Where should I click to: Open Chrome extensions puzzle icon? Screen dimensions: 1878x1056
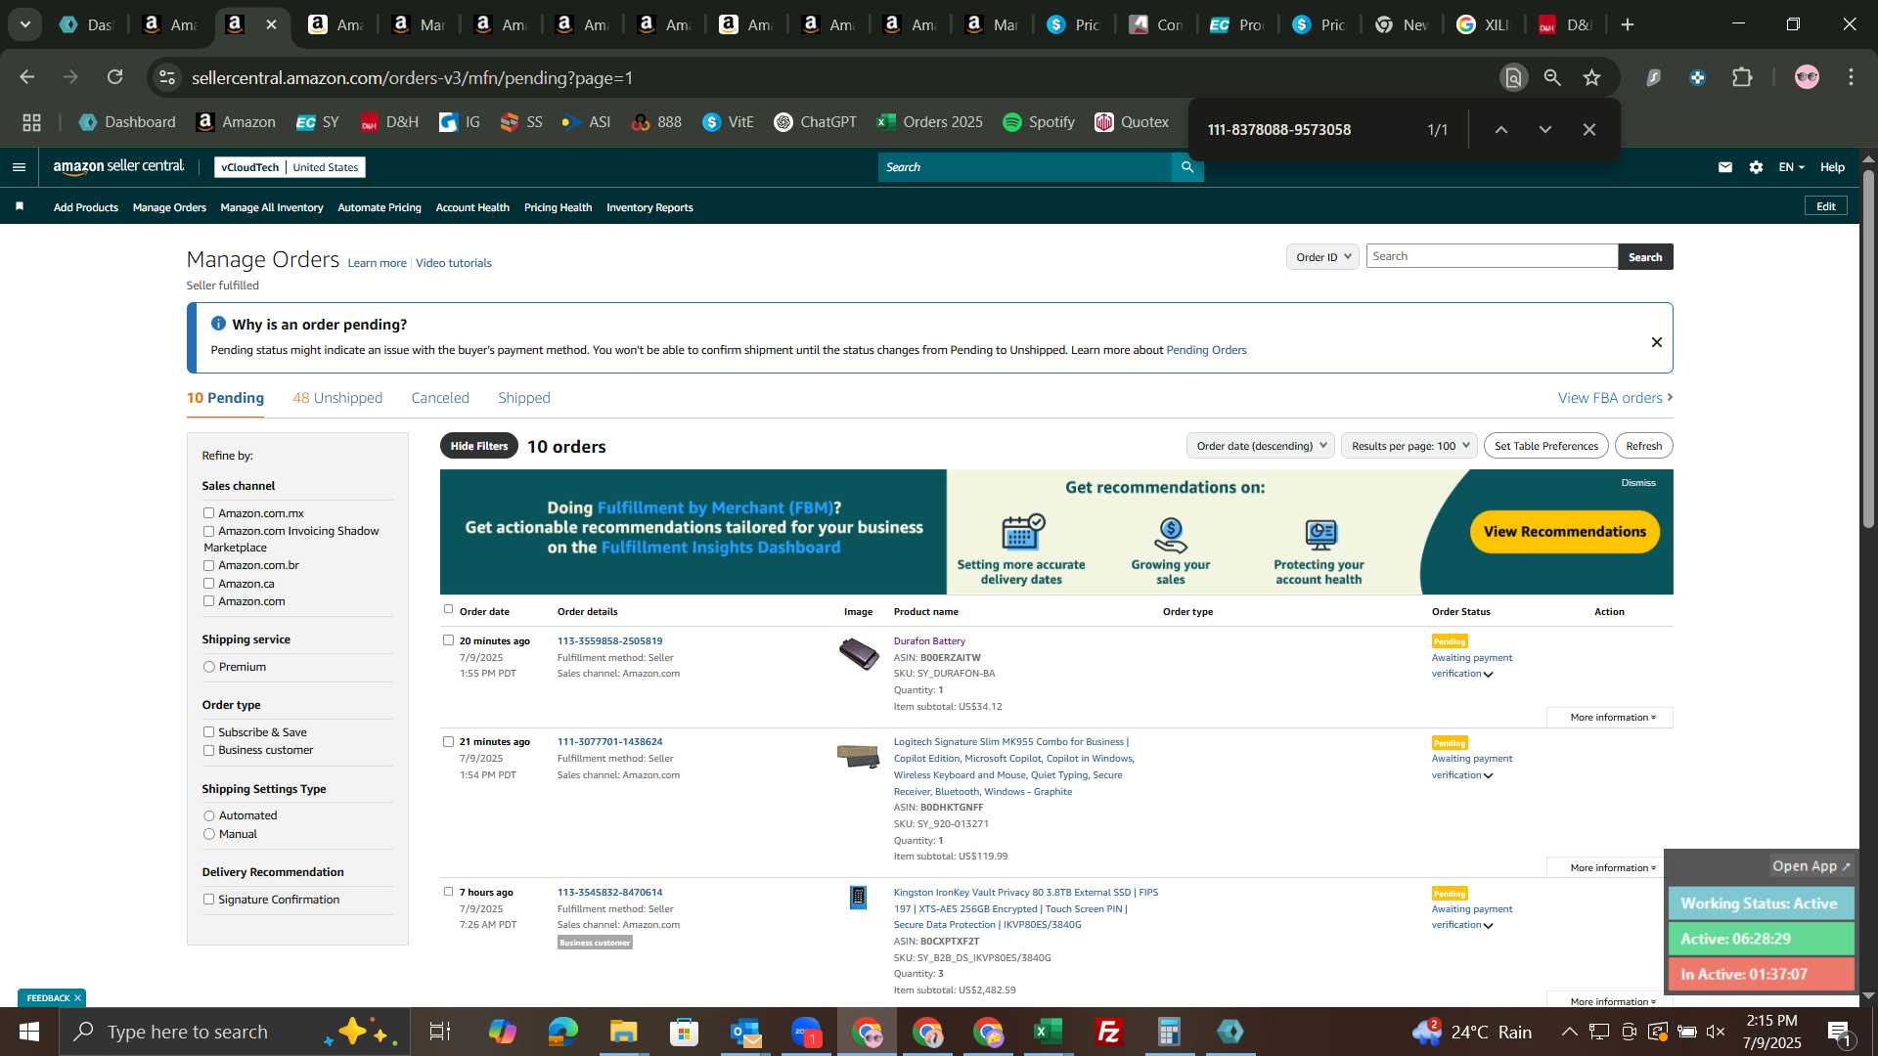pyautogui.click(x=1742, y=77)
